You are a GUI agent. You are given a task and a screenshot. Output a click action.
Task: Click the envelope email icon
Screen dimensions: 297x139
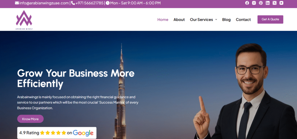pos(17,3)
